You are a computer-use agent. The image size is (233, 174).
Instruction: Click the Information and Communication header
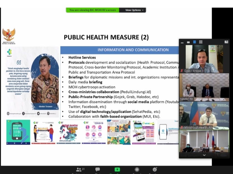point(120,50)
